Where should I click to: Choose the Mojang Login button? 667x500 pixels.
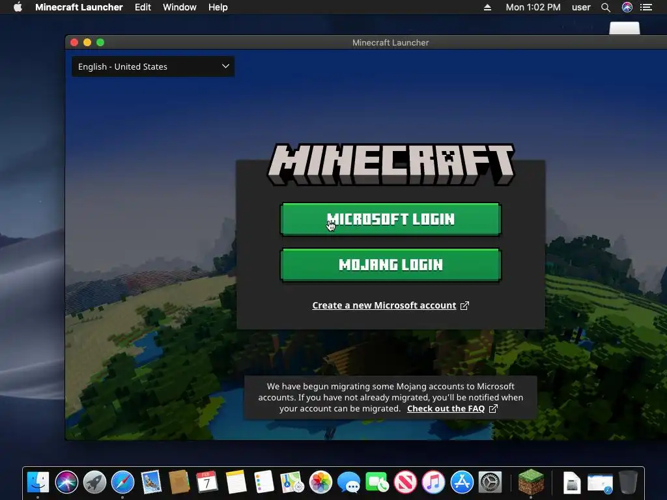coord(391,264)
